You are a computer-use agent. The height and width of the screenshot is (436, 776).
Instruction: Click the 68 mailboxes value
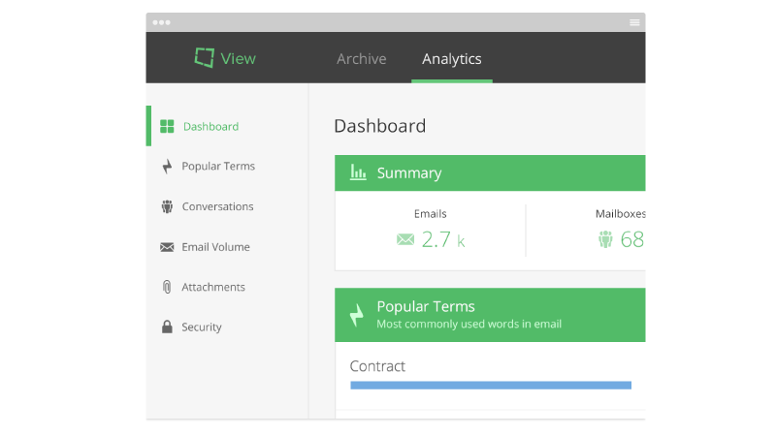632,239
